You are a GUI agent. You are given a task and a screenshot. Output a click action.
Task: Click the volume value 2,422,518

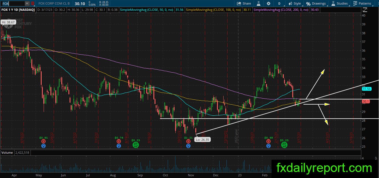(22, 153)
